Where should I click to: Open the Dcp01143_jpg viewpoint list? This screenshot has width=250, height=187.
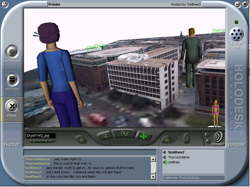[x=41, y=135]
